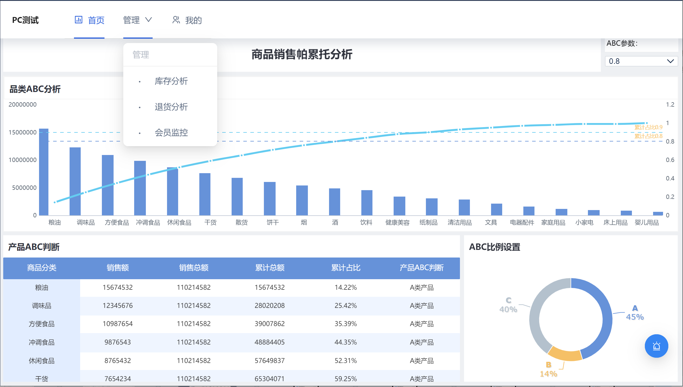Switch to the 首页 tab
683x387 pixels.
pos(89,20)
